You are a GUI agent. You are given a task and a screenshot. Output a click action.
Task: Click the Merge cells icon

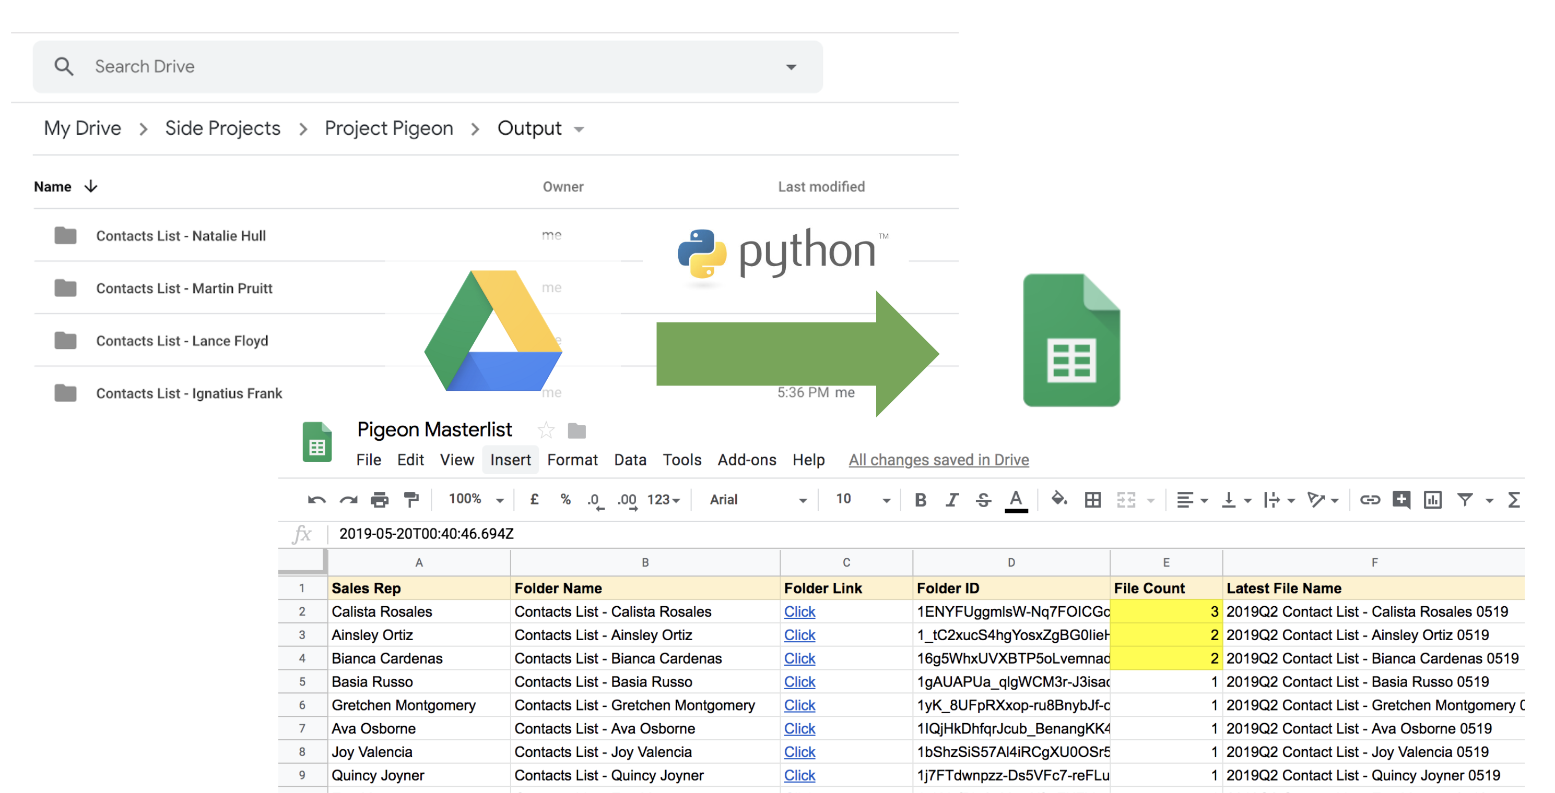click(x=1126, y=499)
